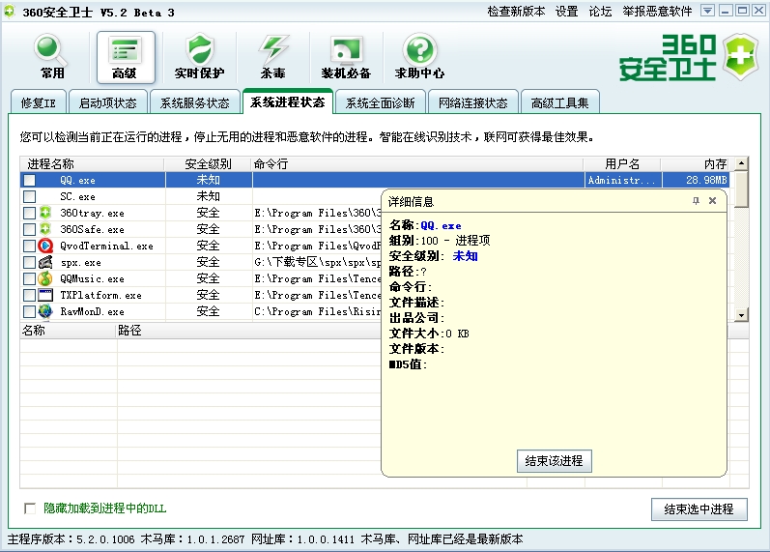Screen dimensions: 770x552
Task: Check the RavMonD.exe process checkbox
Action: 29,311
